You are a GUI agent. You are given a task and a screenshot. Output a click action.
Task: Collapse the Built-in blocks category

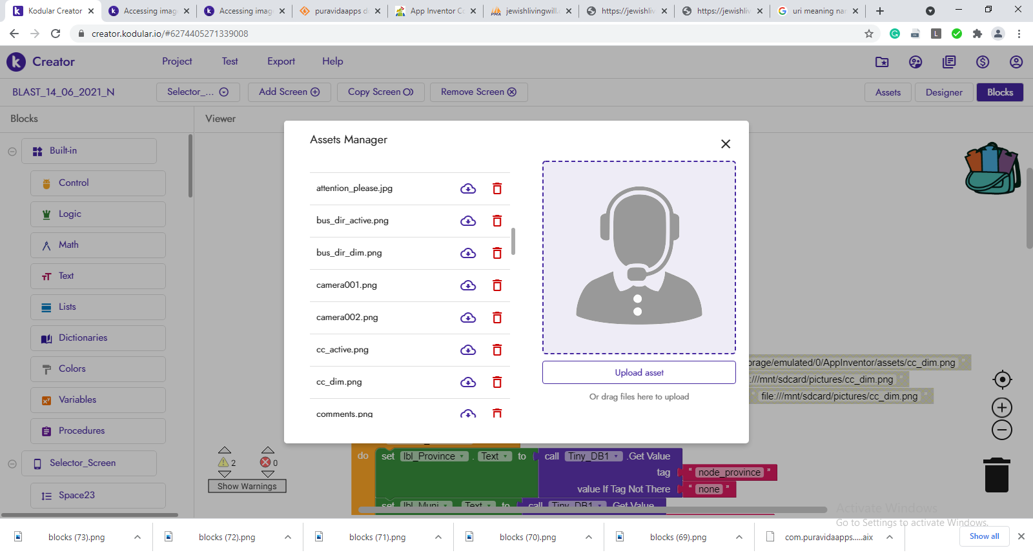(12, 152)
